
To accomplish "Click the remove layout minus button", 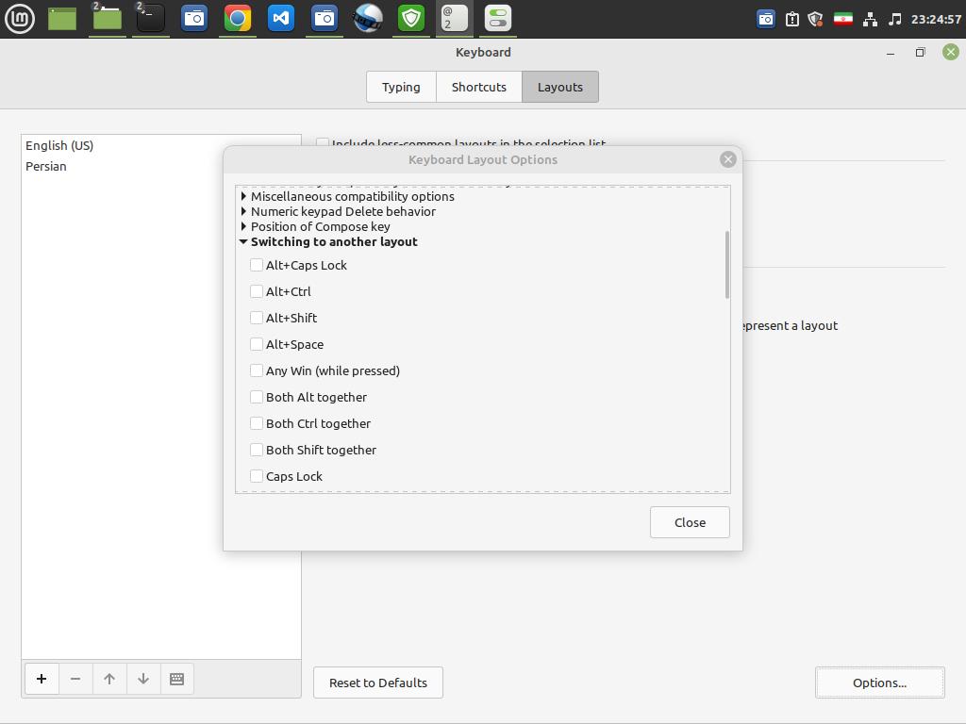I will click(x=75, y=679).
